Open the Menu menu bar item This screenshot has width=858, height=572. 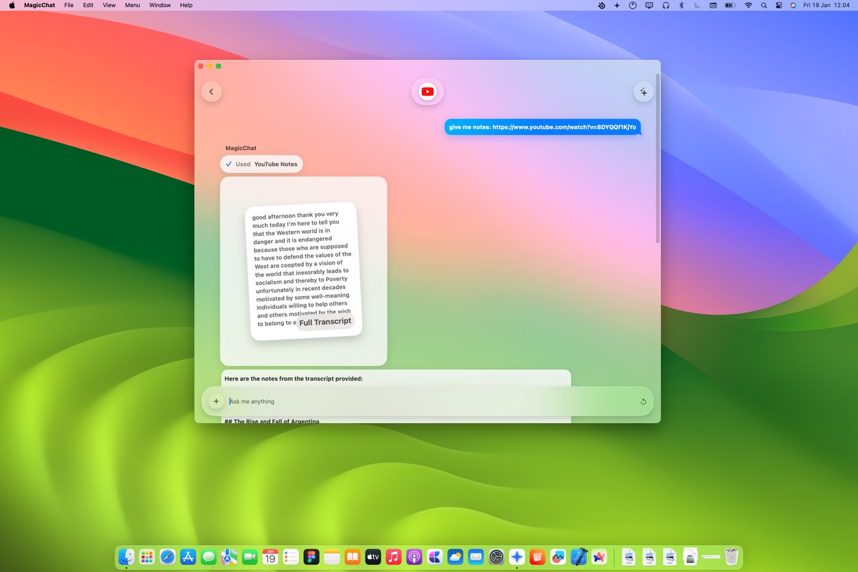132,5
